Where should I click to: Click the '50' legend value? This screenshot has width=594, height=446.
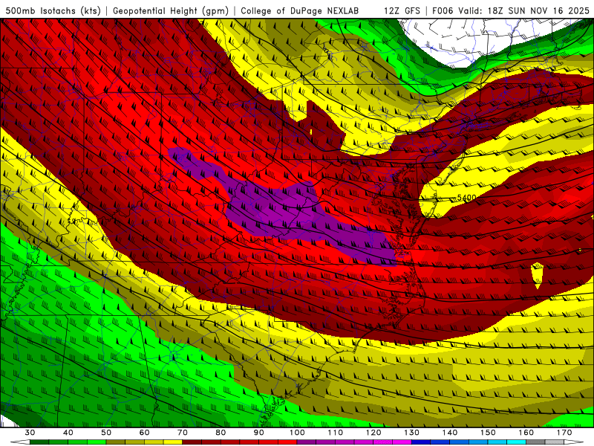[106, 433]
